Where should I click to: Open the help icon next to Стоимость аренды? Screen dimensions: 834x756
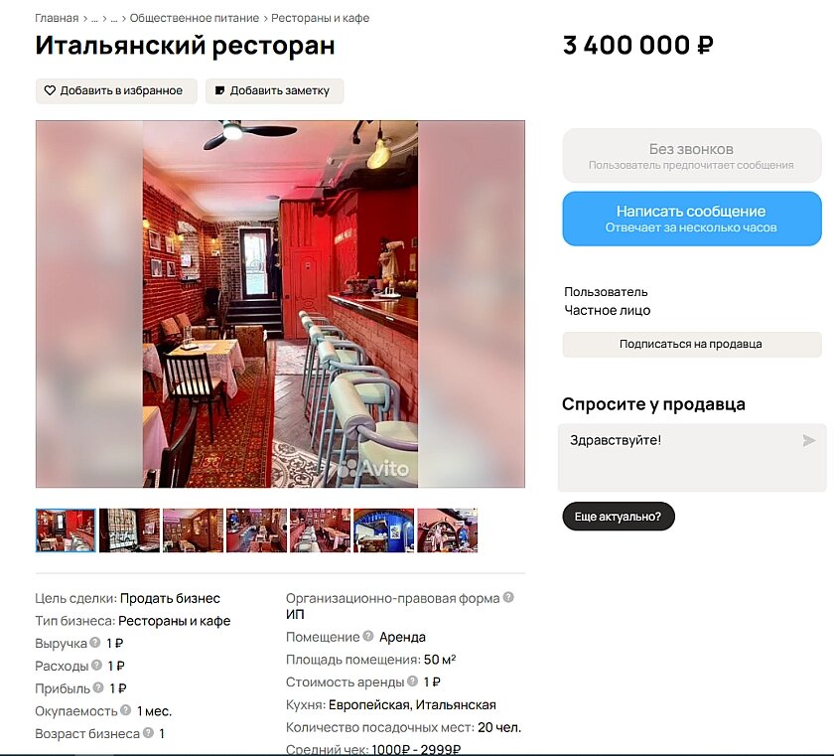coord(412,680)
